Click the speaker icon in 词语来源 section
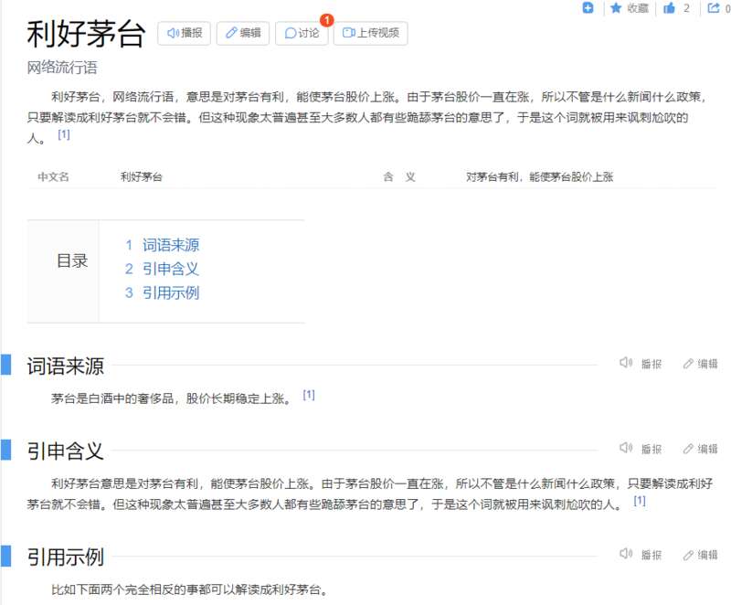731x605 pixels. pyautogui.click(x=626, y=363)
